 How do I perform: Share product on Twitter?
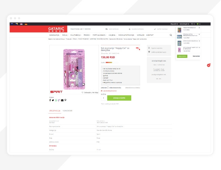pos(53,100)
